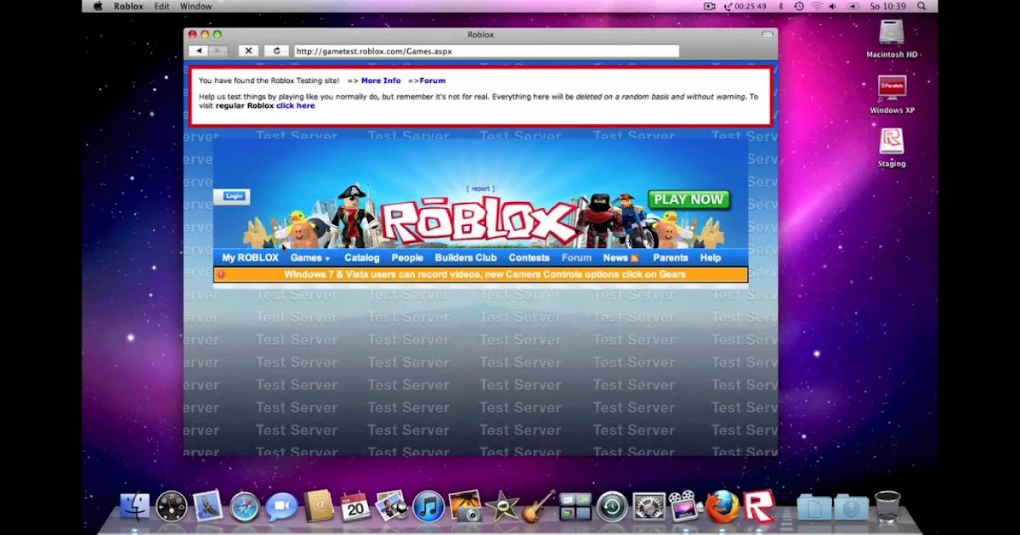Image resolution: width=1020 pixels, height=535 pixels.
Task: Open the Catalog nav tab
Action: tap(362, 257)
